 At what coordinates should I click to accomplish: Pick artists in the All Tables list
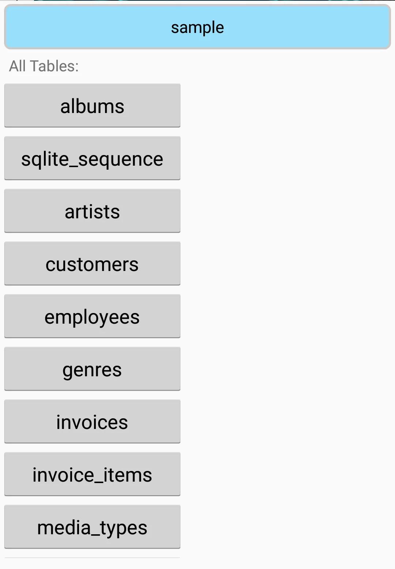click(92, 211)
